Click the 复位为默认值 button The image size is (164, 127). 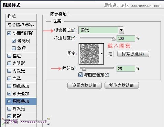(122, 85)
